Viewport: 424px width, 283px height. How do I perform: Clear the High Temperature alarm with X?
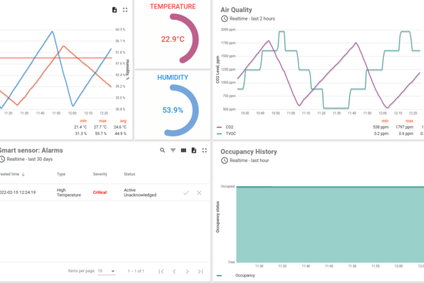point(199,192)
